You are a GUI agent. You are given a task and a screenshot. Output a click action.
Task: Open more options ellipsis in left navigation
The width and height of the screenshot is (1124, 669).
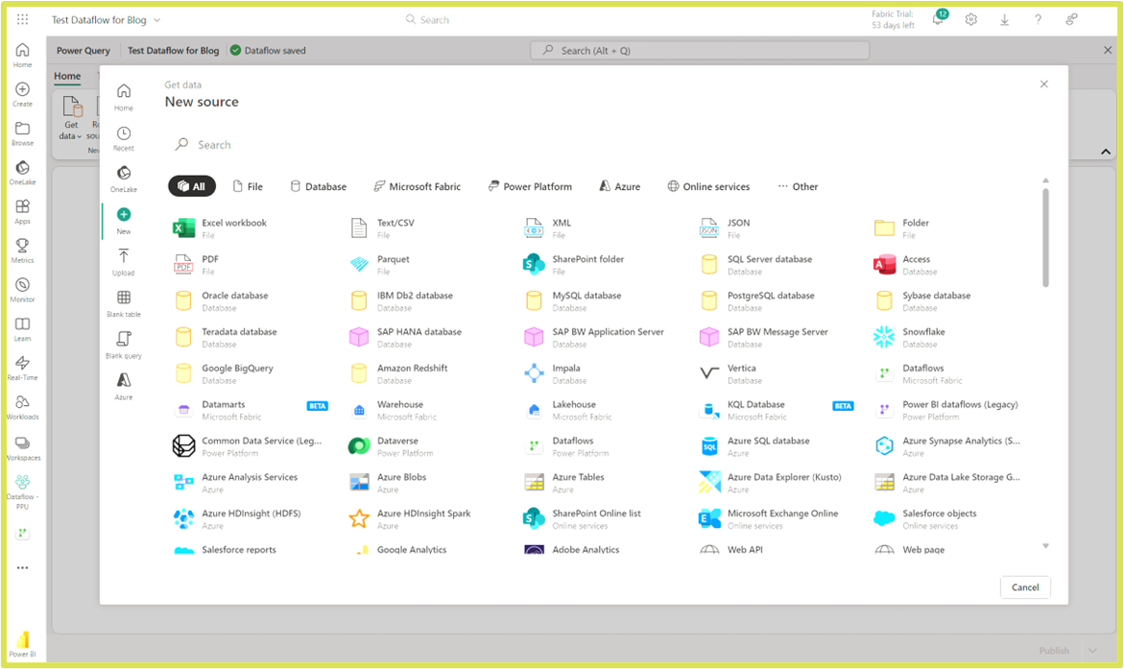[x=22, y=567]
